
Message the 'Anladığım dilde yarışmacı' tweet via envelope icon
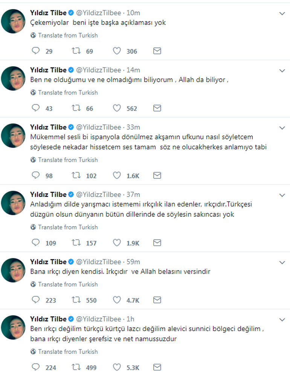157,243
